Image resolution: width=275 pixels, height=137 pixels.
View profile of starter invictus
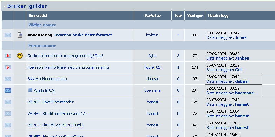152,35
